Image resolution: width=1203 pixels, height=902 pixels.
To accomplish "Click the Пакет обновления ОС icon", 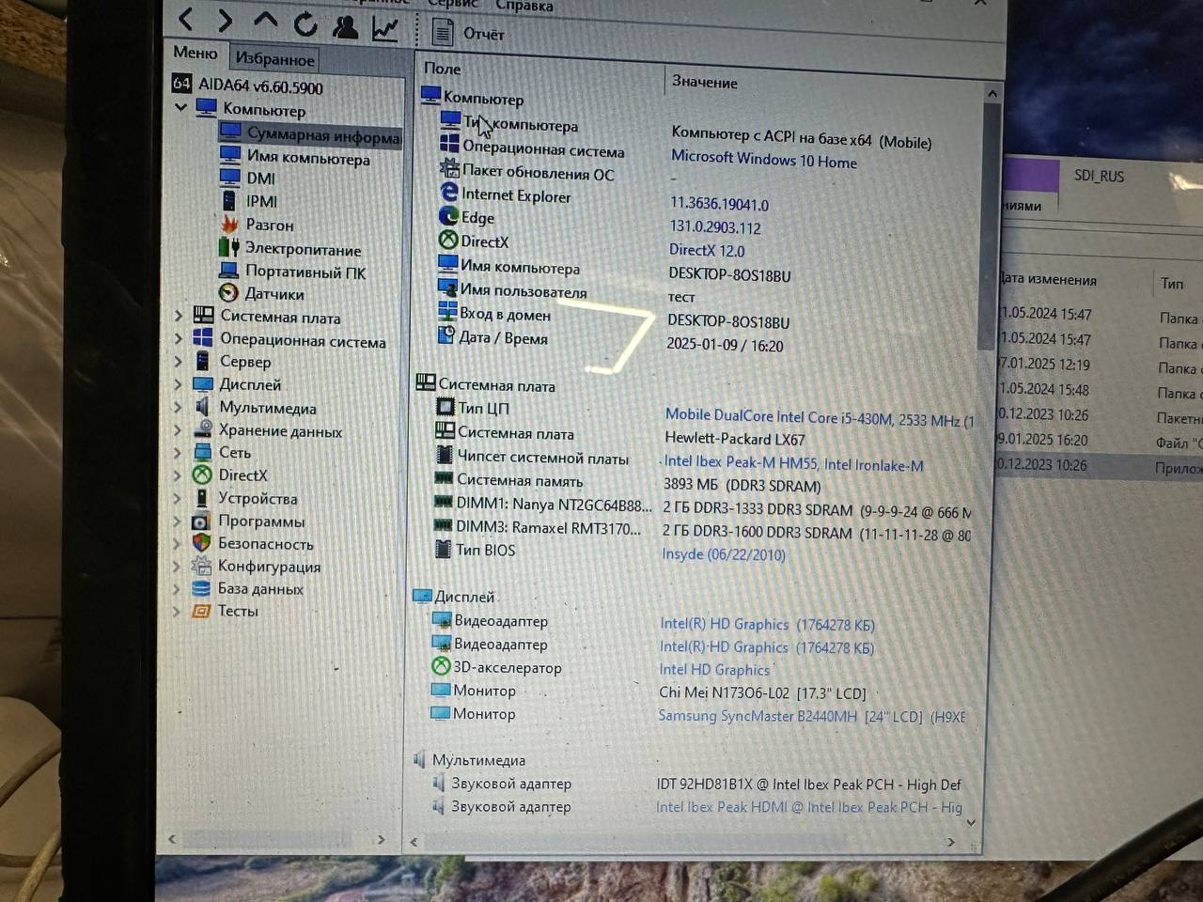I will [449, 170].
